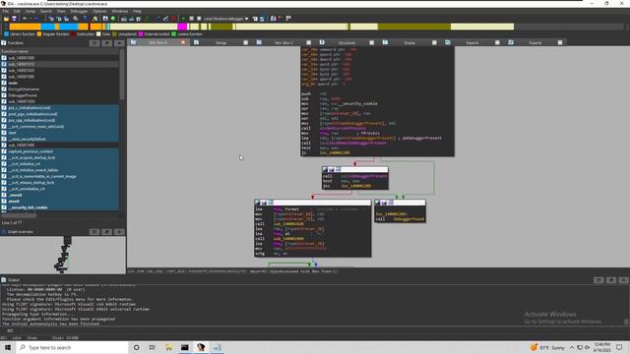Click the green Start process play icon

coord(184,19)
